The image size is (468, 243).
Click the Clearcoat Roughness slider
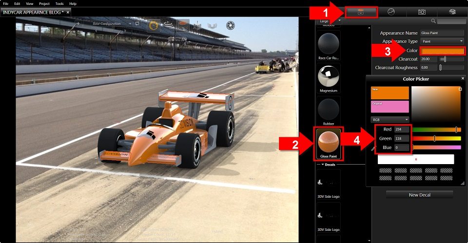click(x=452, y=68)
